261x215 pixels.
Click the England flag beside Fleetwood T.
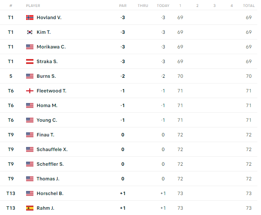[x=29, y=91]
